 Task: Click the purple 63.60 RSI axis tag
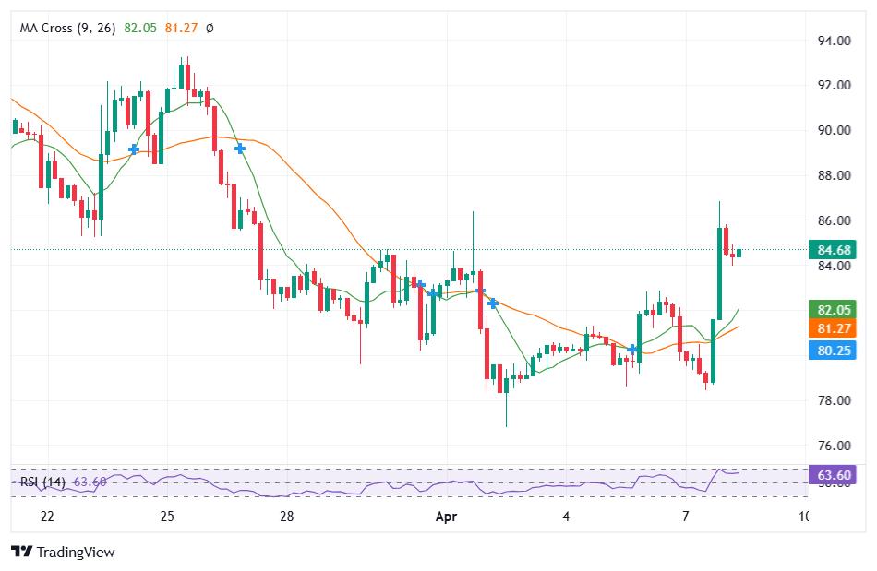831,476
